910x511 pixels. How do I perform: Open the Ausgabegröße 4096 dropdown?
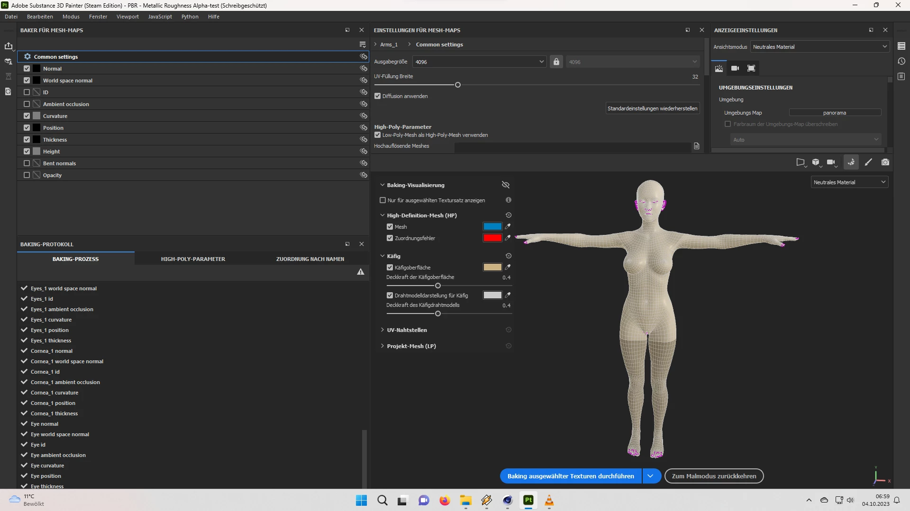coord(480,62)
